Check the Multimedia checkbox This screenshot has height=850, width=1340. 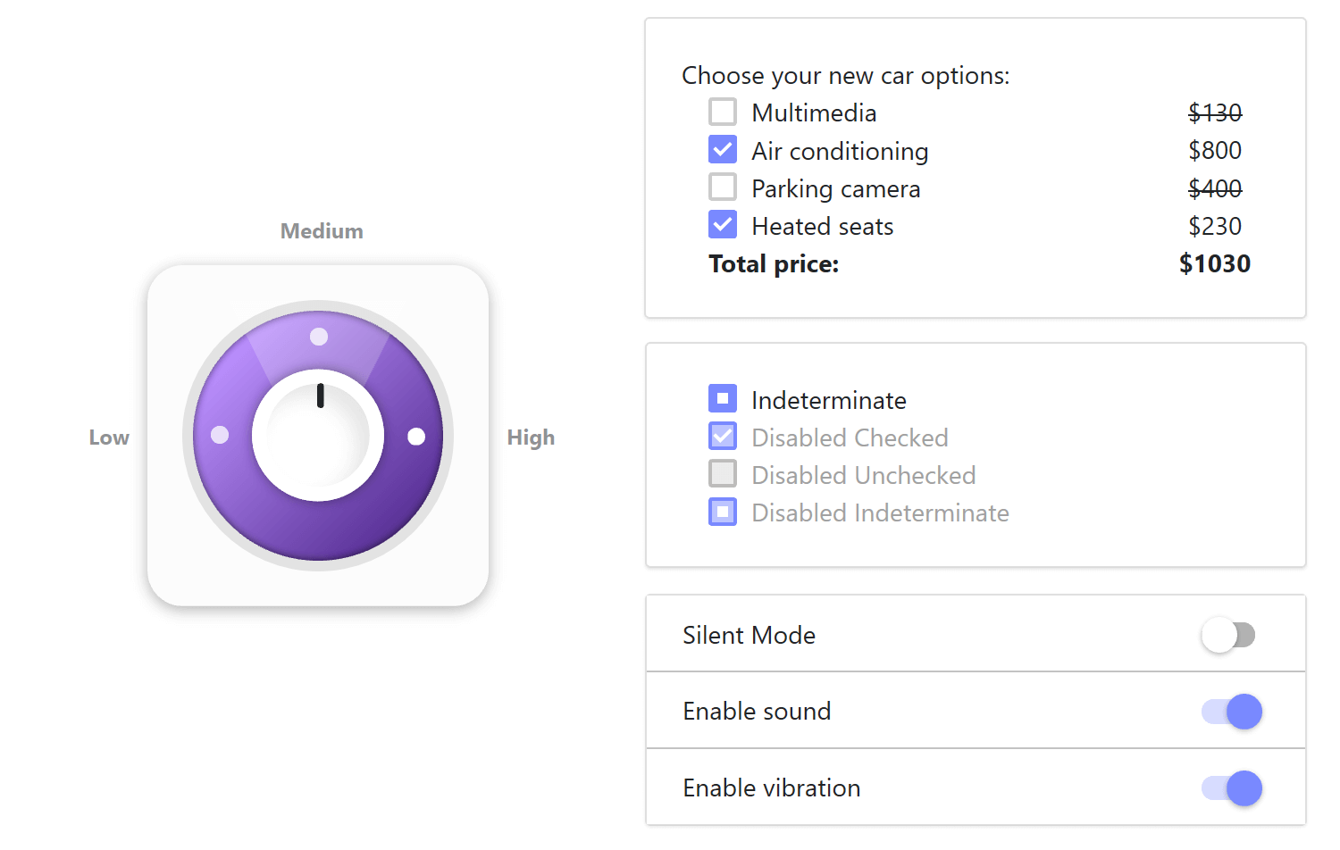(723, 112)
